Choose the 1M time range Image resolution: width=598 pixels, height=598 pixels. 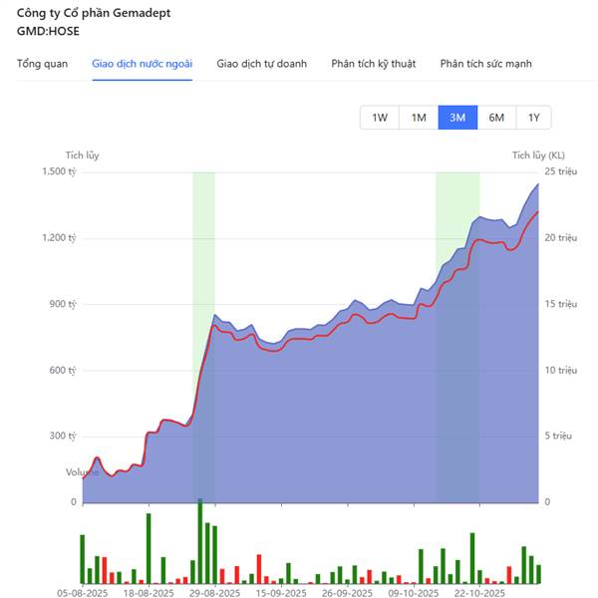419,118
